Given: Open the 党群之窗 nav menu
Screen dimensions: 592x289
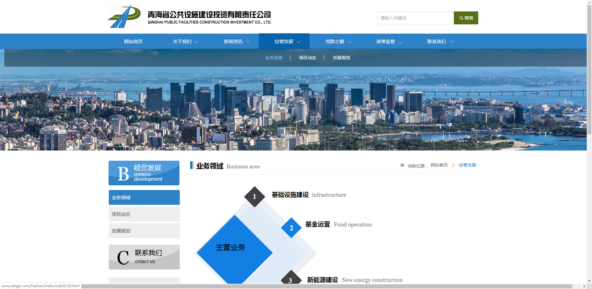Looking at the screenshot, I should tap(335, 42).
